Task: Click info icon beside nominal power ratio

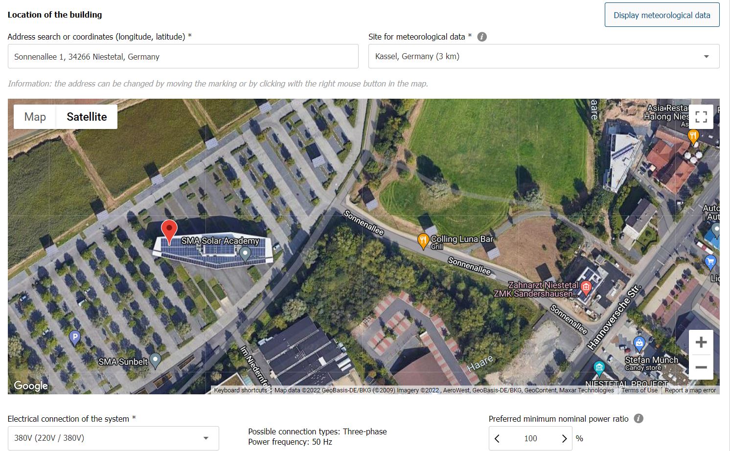Action: [x=639, y=419]
